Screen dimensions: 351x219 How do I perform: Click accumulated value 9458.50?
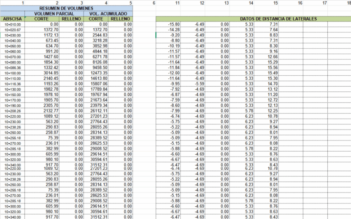click(x=96, y=68)
